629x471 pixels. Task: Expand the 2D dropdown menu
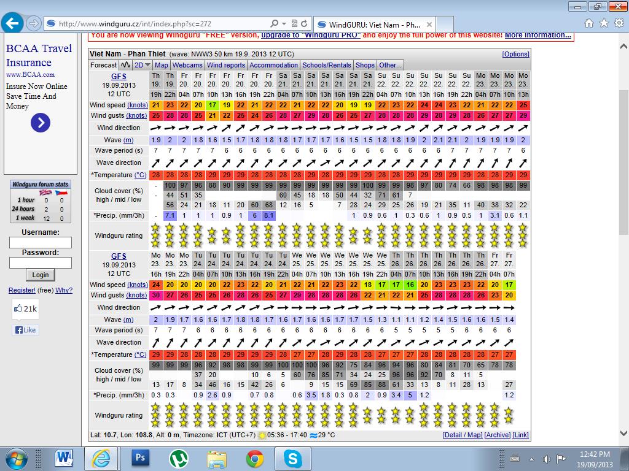tap(143, 65)
